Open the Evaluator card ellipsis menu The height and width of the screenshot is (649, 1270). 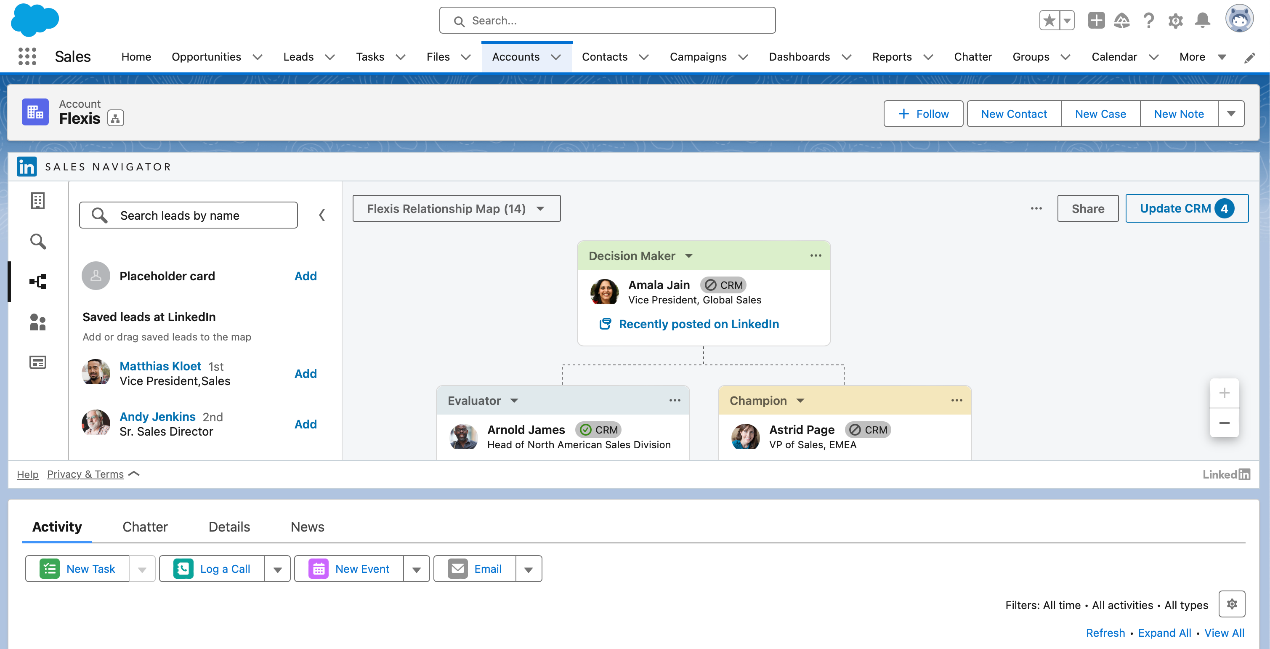coord(675,400)
